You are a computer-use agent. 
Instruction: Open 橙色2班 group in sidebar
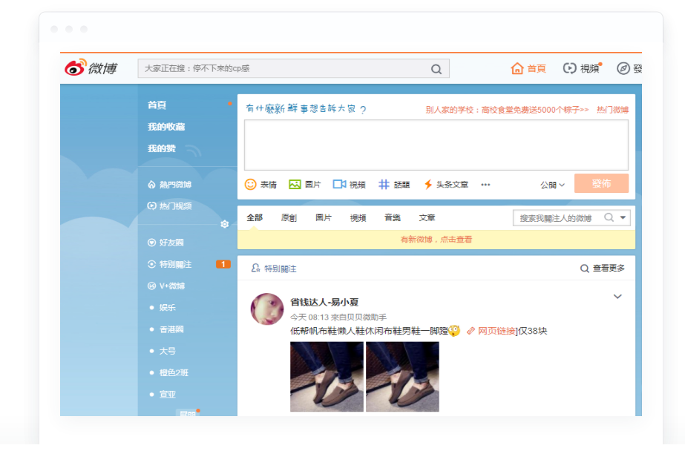point(174,372)
